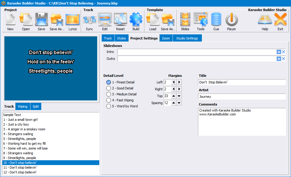Select line 1 - Just a small town girl

[x=51, y=120]
